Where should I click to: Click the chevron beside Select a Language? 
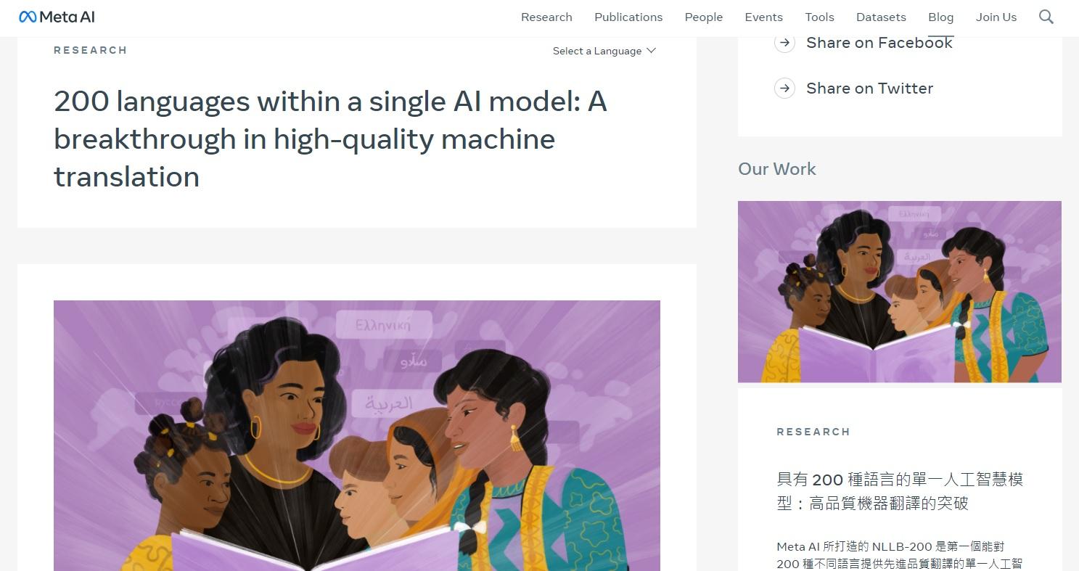point(651,51)
